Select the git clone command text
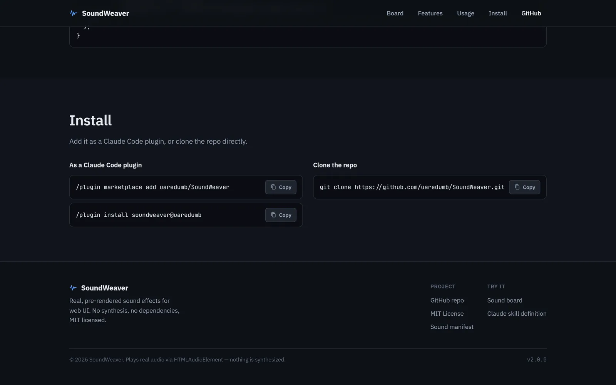The height and width of the screenshot is (385, 616). (412, 187)
